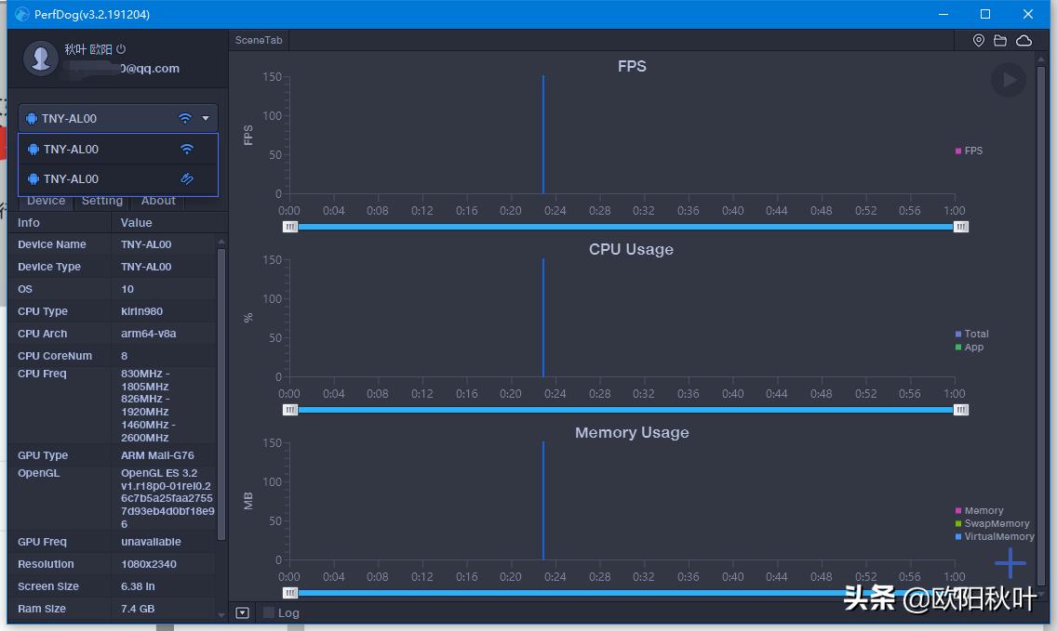Screen dimensions: 1057x631
Task: Open the SceneTab tab
Action: click(x=259, y=40)
